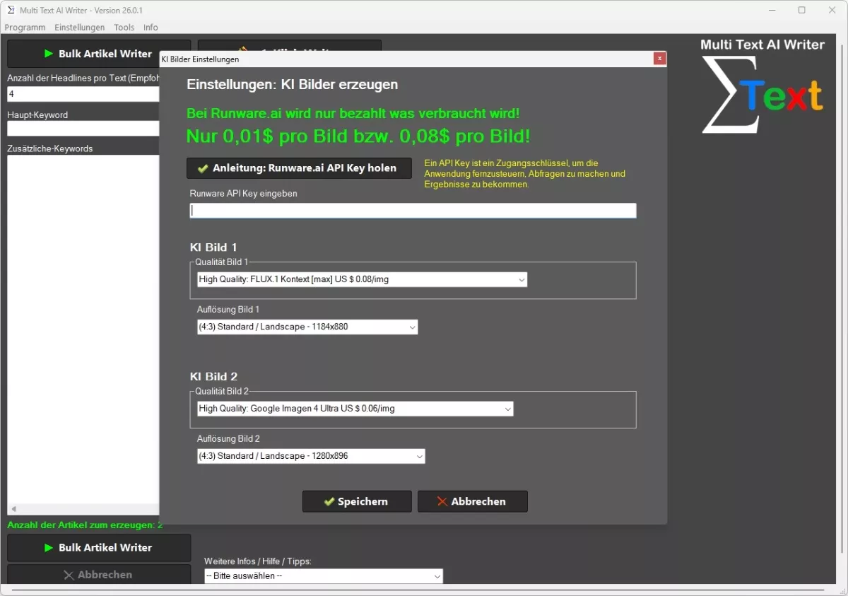
Task: Click the 'Anzahl der Artikel zum erzeugen' text
Action: pos(85,525)
